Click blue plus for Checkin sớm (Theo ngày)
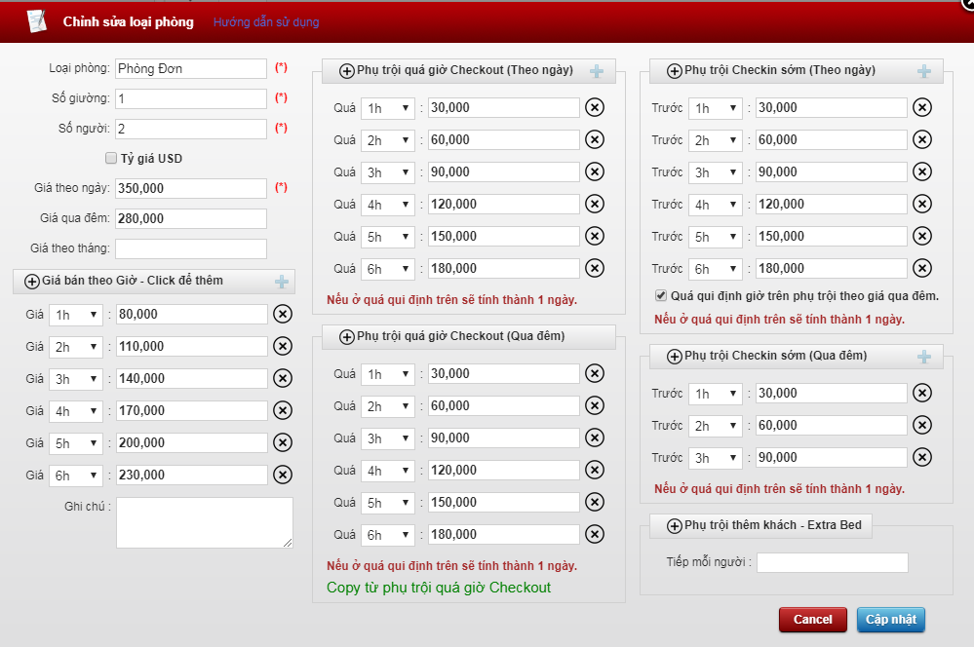 click(923, 71)
